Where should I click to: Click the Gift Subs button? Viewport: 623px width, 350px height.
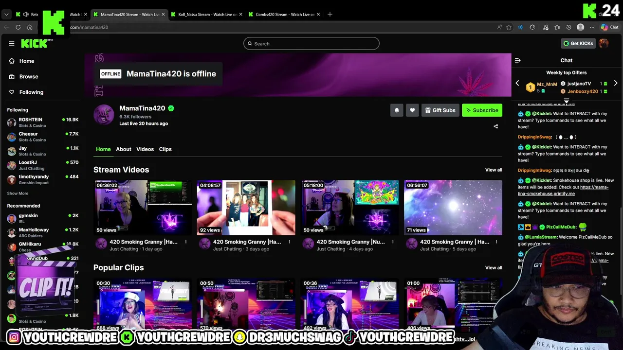click(440, 110)
